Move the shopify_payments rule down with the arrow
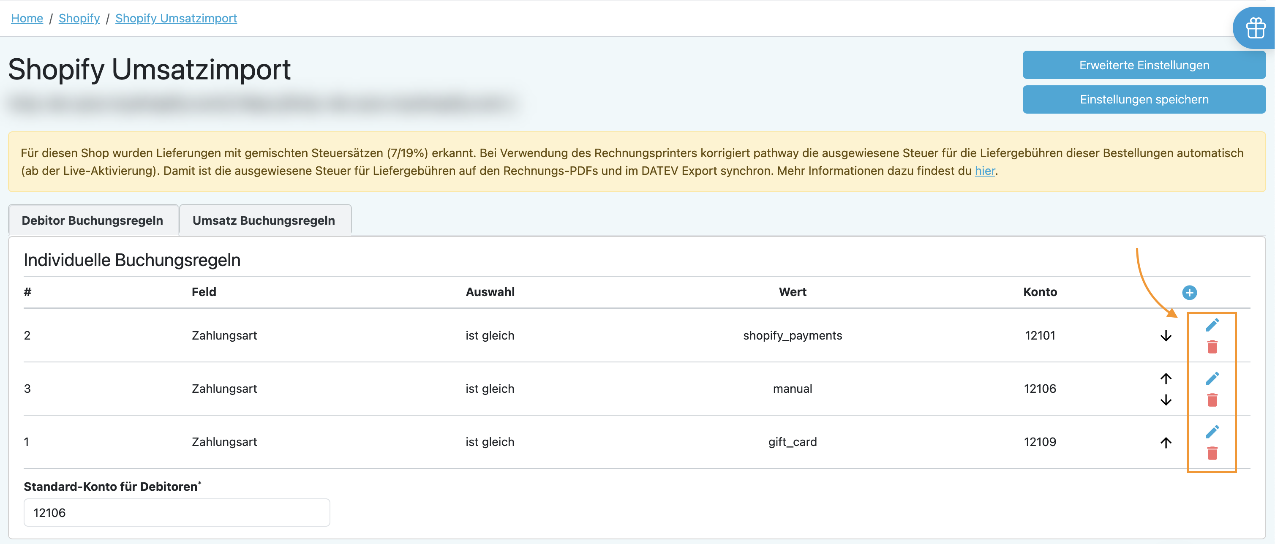Screen dimensions: 1275x544 click(1166, 336)
